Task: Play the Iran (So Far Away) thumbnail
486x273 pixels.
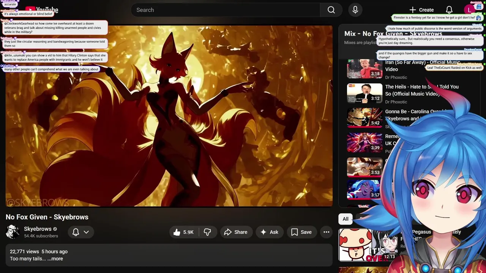Action: 364,69
